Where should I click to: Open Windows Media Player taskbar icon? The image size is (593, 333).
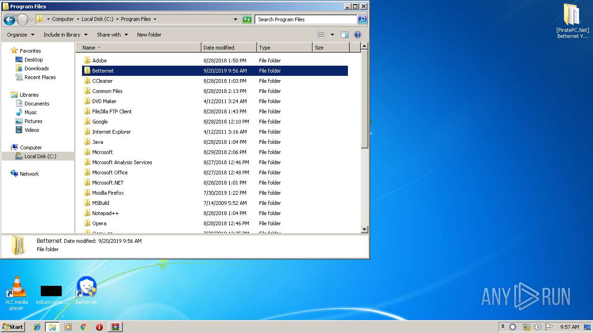[68, 327]
